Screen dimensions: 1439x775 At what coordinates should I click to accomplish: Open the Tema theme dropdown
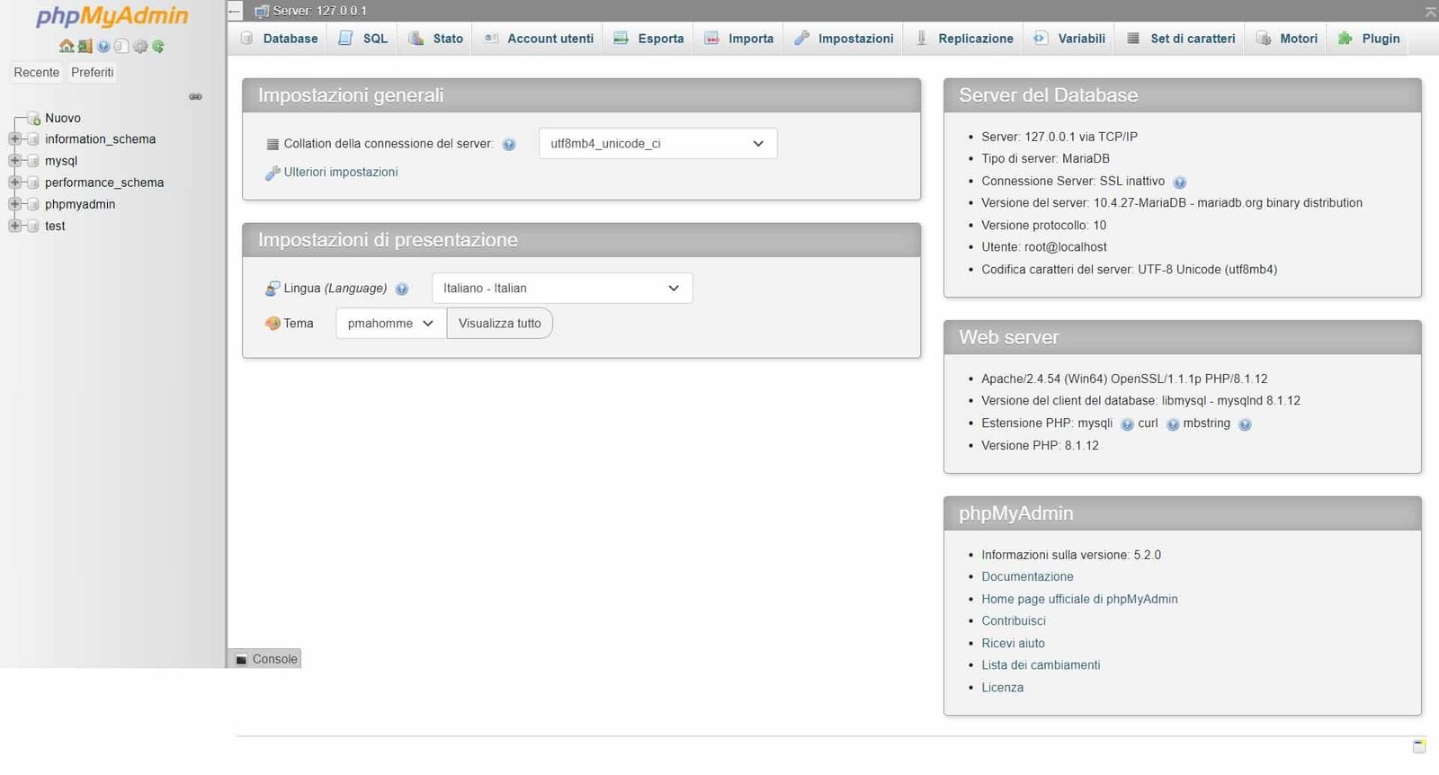(390, 324)
